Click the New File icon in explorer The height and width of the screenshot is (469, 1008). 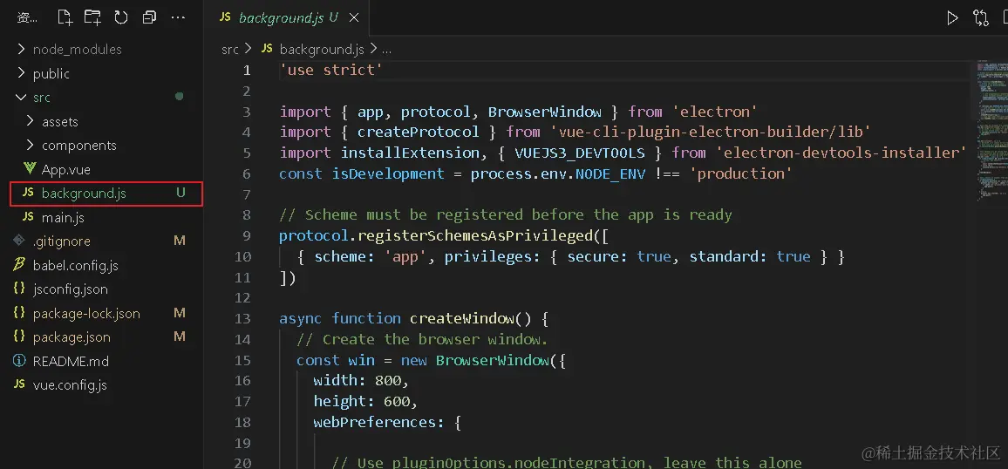click(x=65, y=18)
